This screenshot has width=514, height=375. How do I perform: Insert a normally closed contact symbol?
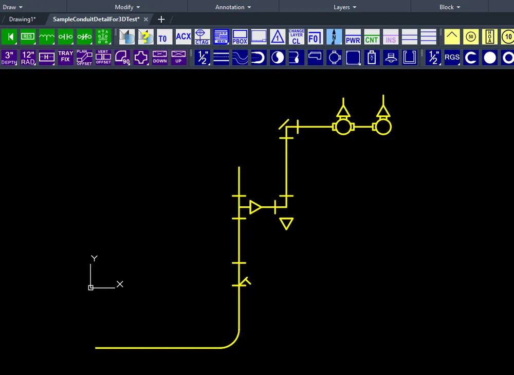[85, 37]
